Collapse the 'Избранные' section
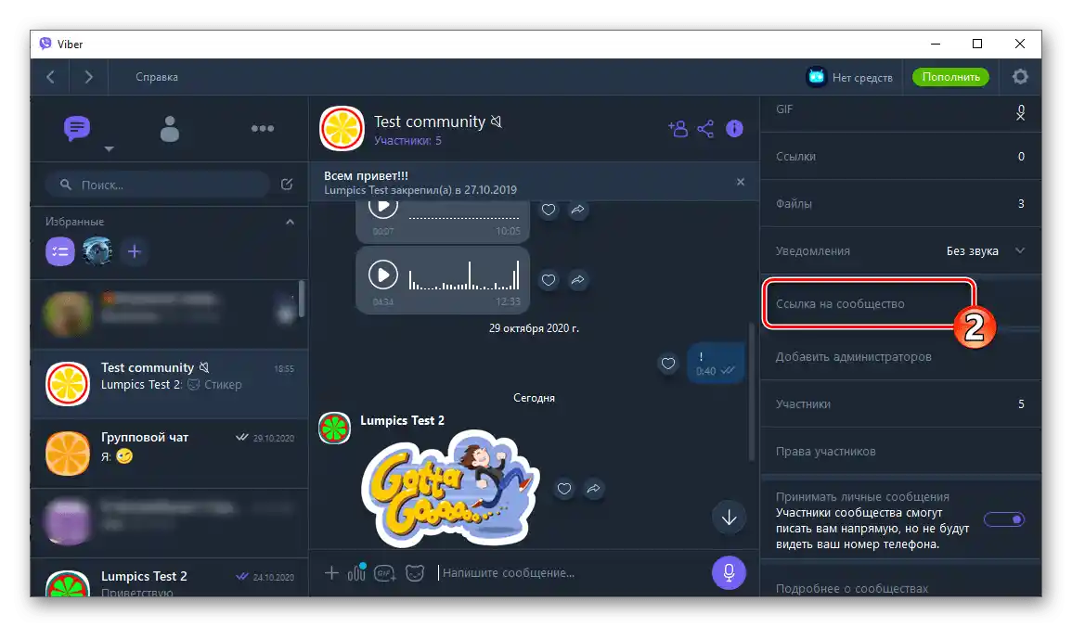The height and width of the screenshot is (627, 1072). (289, 222)
